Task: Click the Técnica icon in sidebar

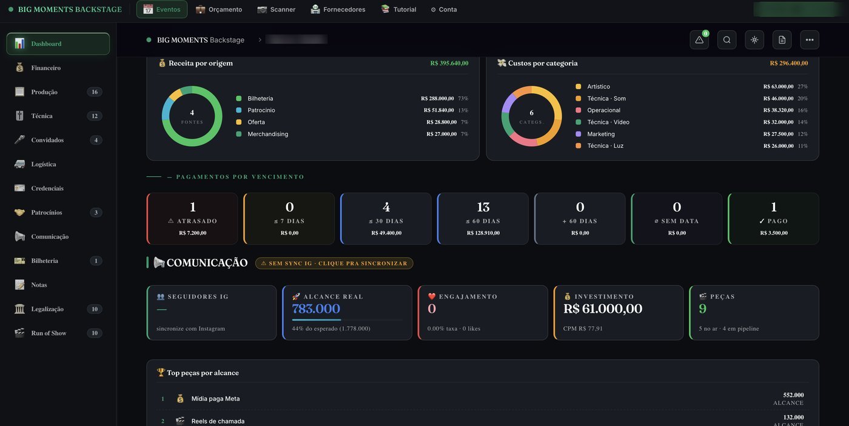Action: pos(19,116)
